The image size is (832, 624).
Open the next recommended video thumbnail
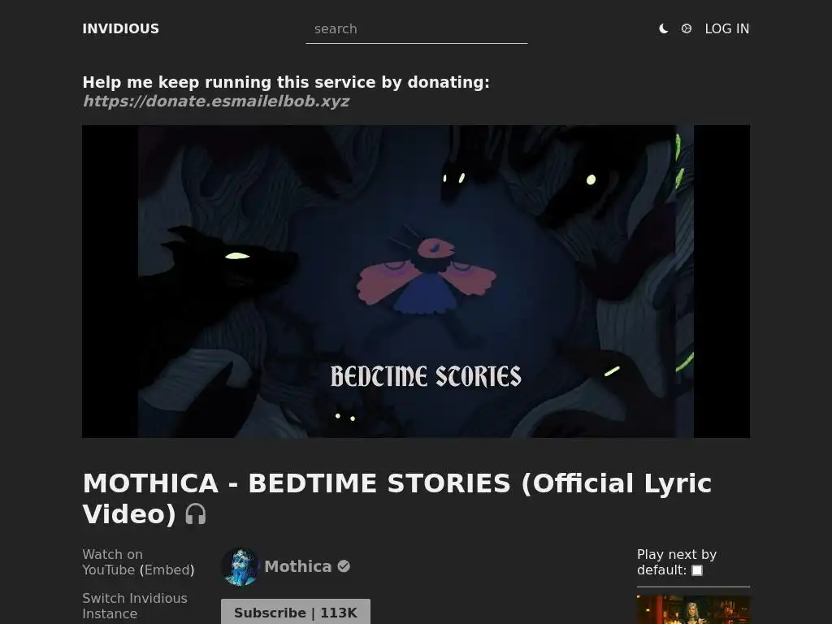click(x=693, y=609)
